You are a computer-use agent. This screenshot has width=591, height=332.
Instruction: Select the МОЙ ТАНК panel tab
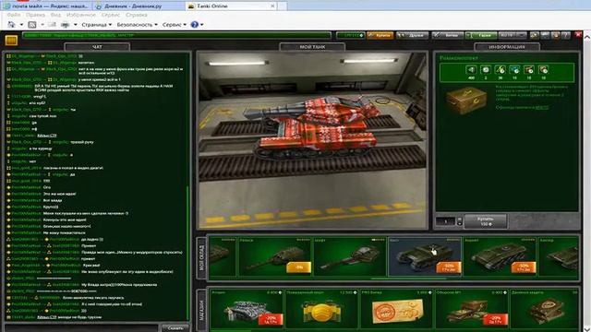(312, 47)
